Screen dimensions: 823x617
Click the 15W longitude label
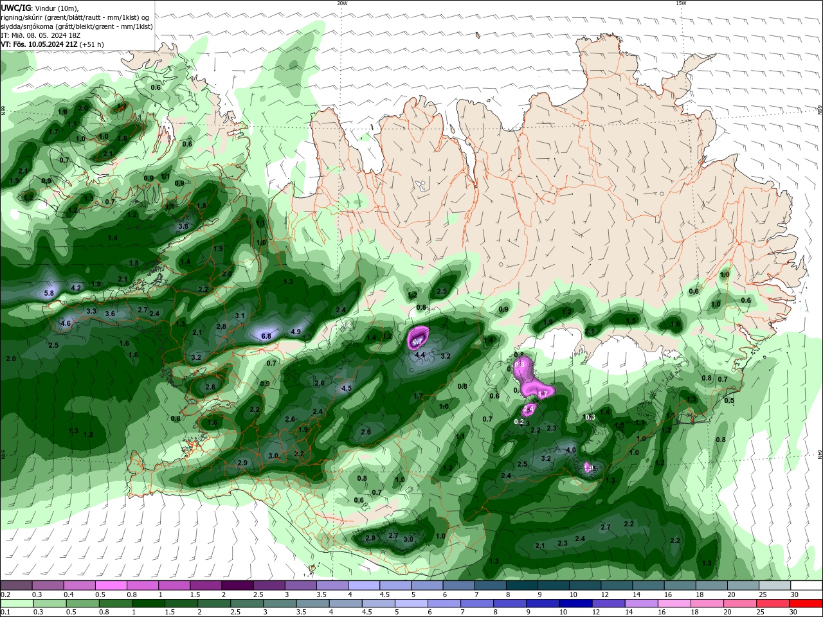[682, 3]
